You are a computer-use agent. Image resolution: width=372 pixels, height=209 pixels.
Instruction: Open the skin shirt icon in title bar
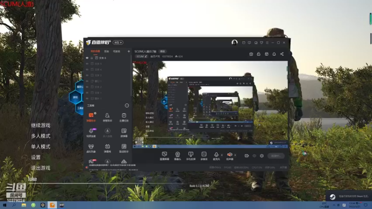(261, 43)
